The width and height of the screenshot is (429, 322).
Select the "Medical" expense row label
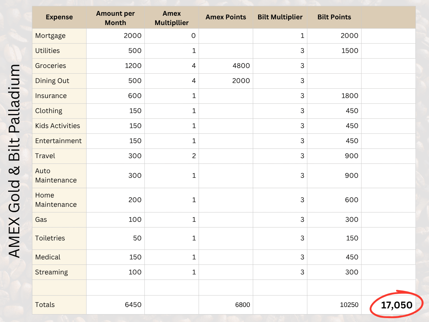(48, 257)
